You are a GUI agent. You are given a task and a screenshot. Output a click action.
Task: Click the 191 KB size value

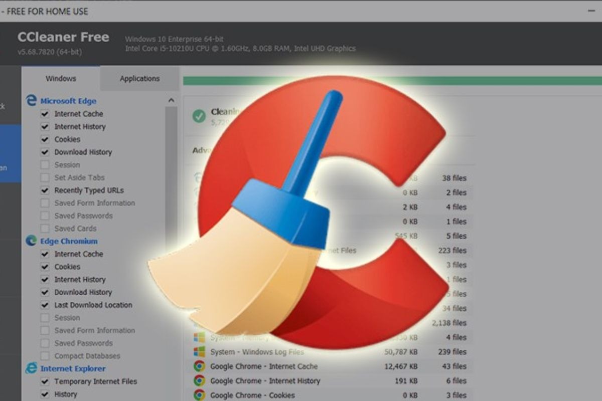coord(405,381)
